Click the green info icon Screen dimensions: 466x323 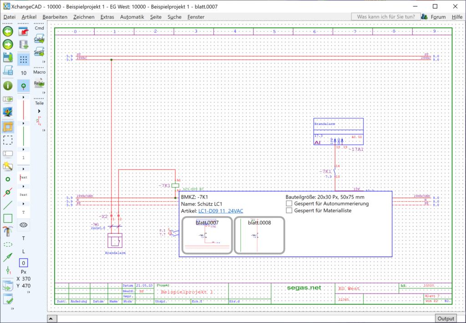pos(8,85)
